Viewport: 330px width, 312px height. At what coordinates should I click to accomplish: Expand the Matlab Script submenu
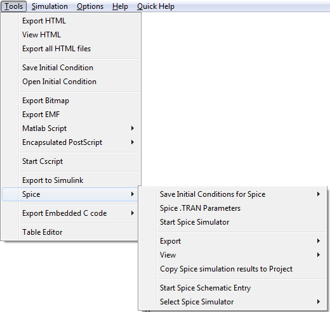(71, 128)
